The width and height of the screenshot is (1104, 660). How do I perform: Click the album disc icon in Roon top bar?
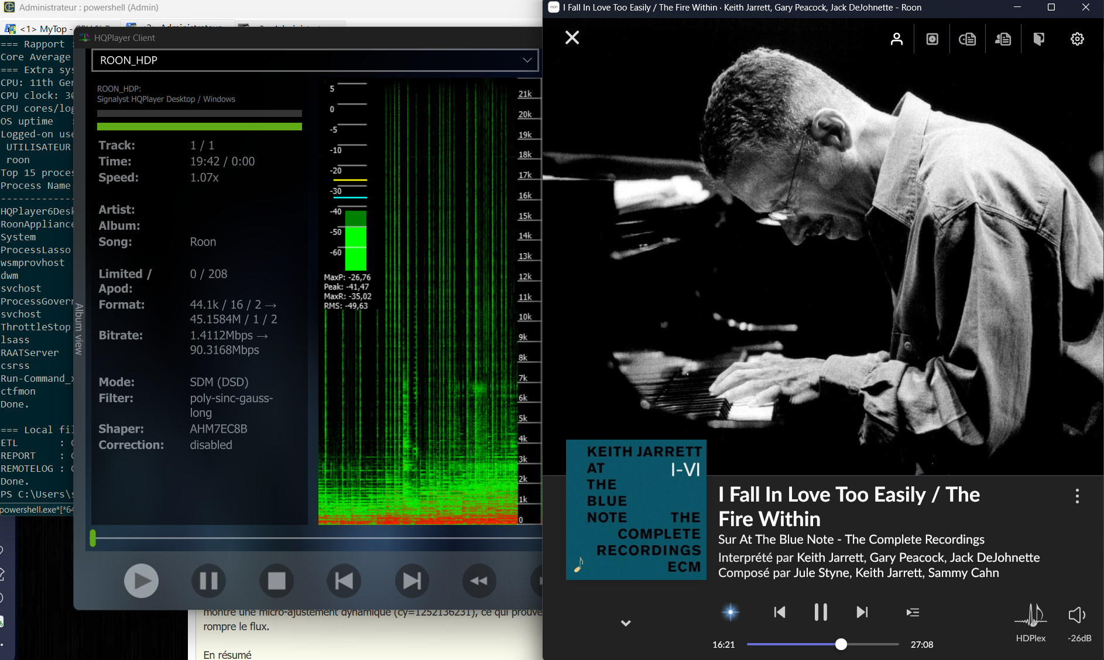932,39
